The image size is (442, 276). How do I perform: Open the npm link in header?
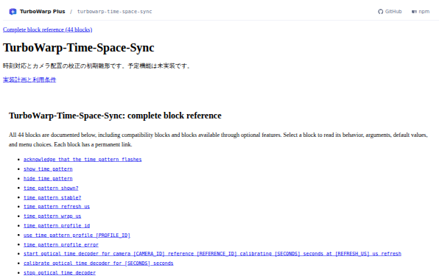pos(421,12)
